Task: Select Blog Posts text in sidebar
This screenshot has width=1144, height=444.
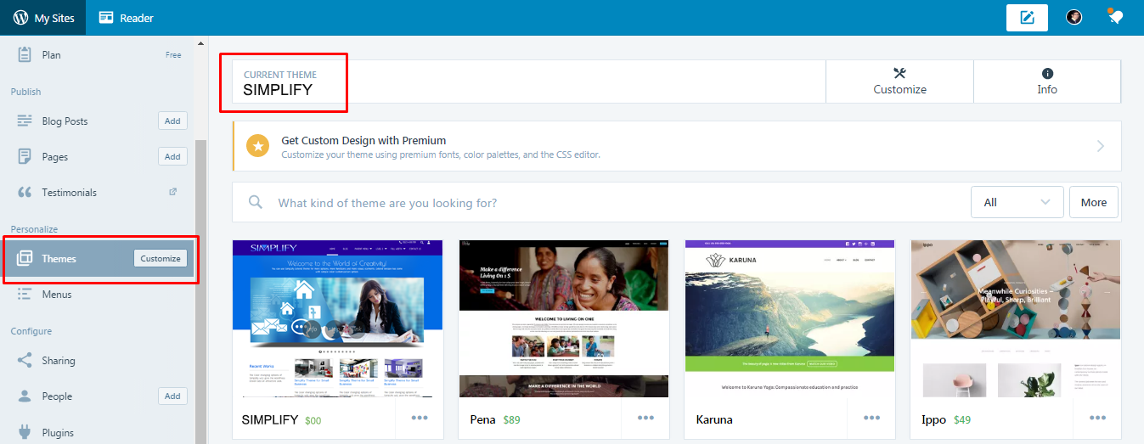Action: (x=65, y=121)
